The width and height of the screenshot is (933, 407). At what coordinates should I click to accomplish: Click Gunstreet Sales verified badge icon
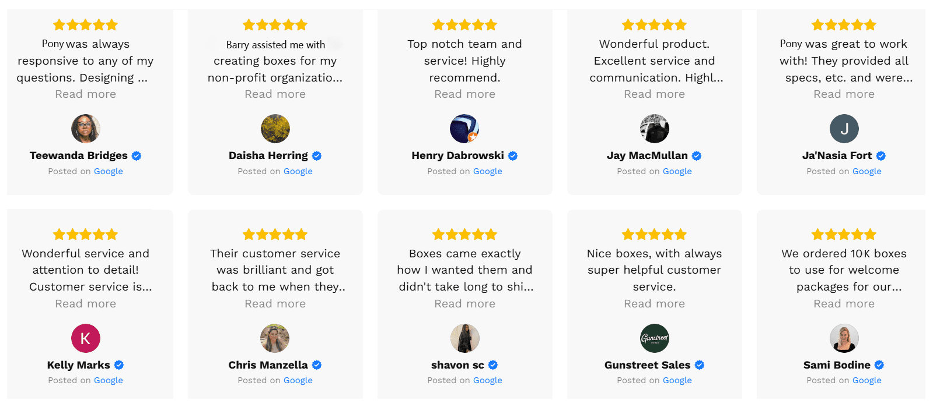(700, 365)
